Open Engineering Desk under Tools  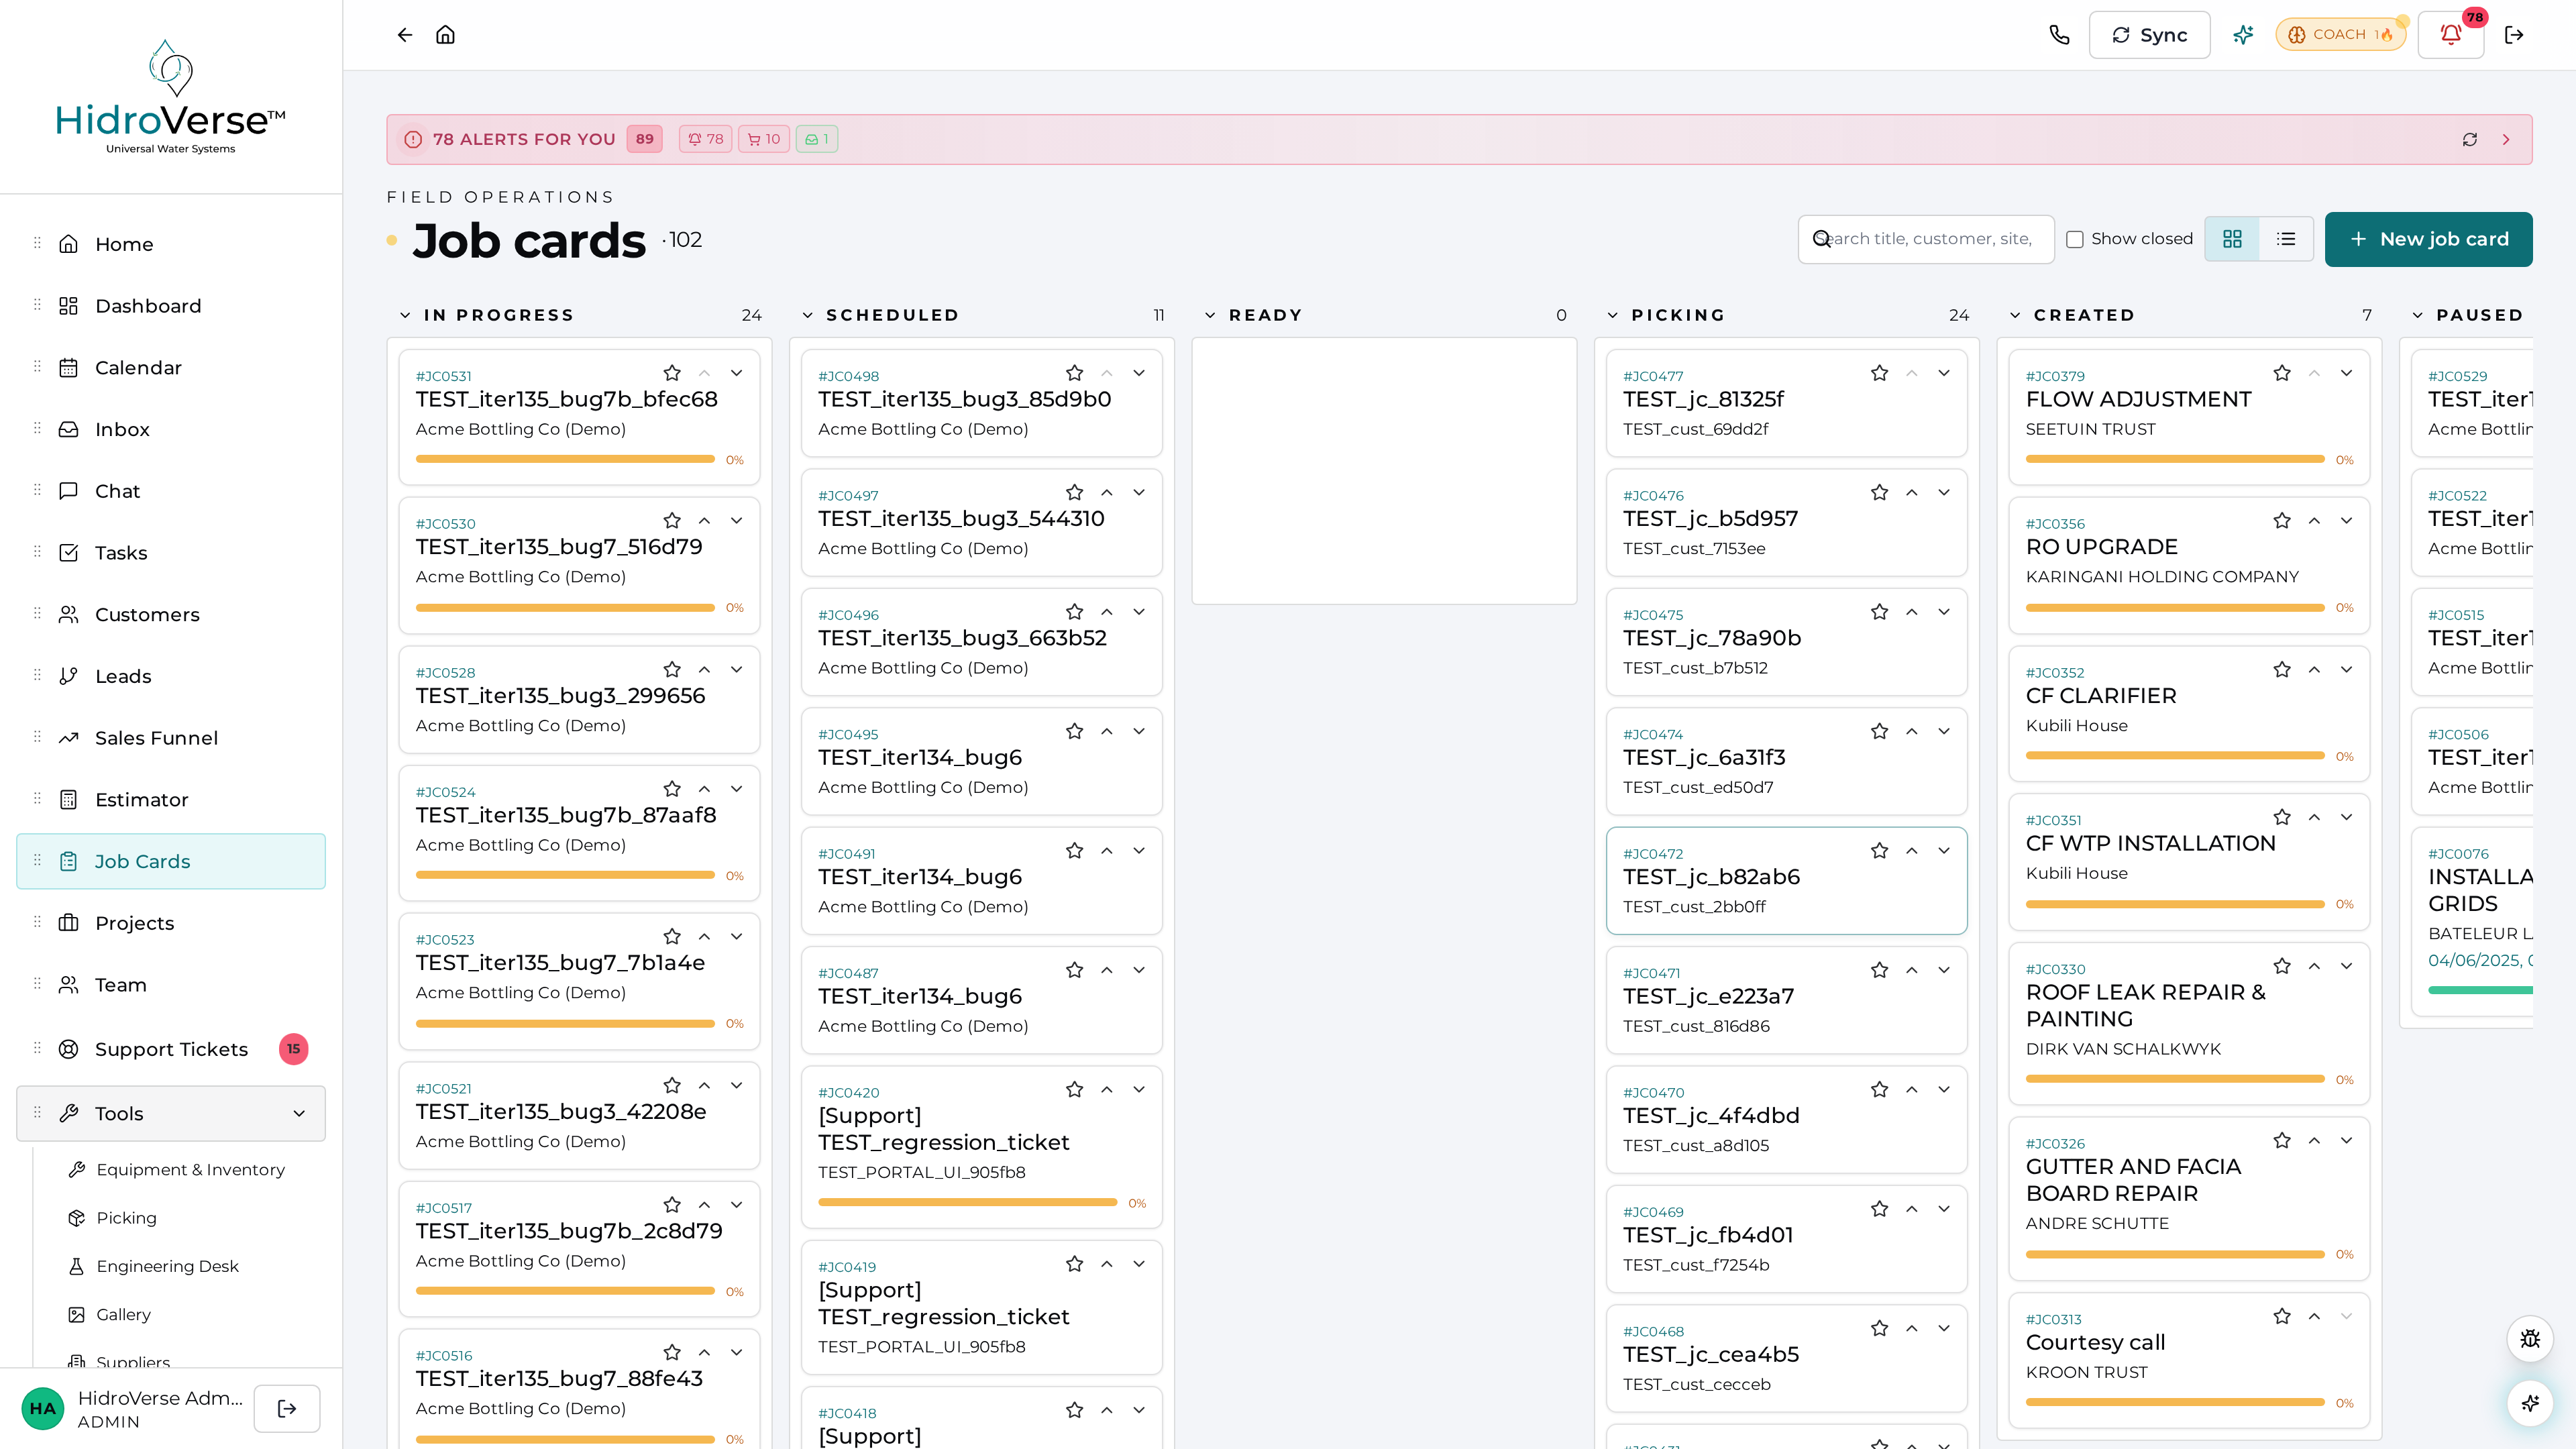(167, 1266)
